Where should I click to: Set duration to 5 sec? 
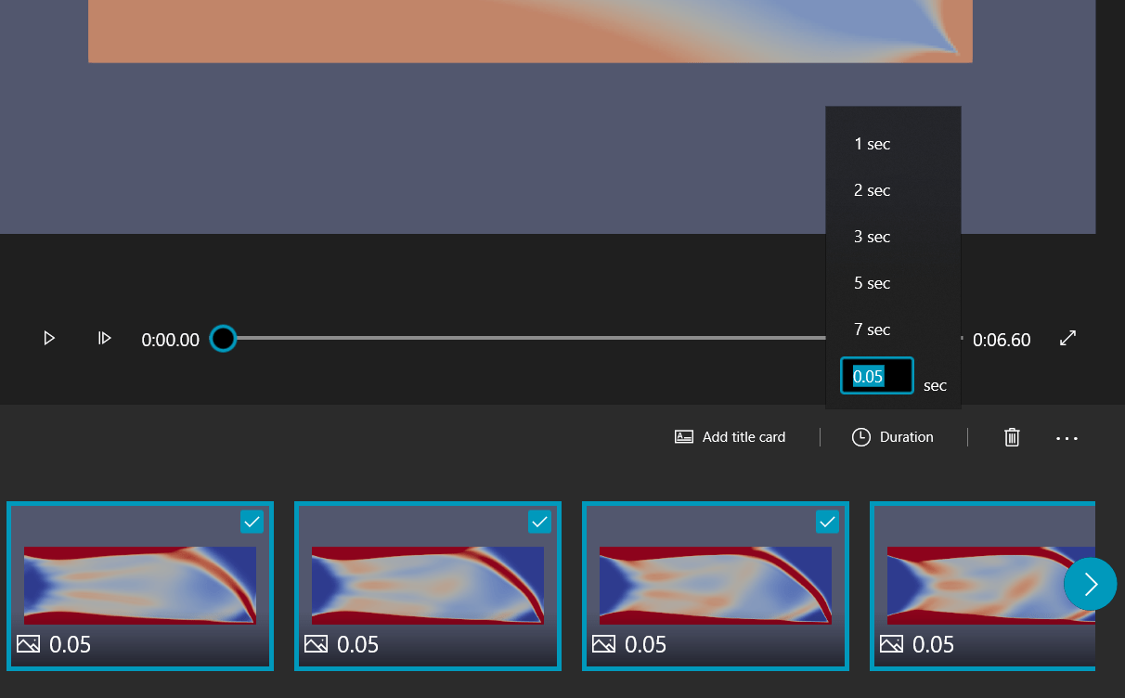click(x=873, y=283)
